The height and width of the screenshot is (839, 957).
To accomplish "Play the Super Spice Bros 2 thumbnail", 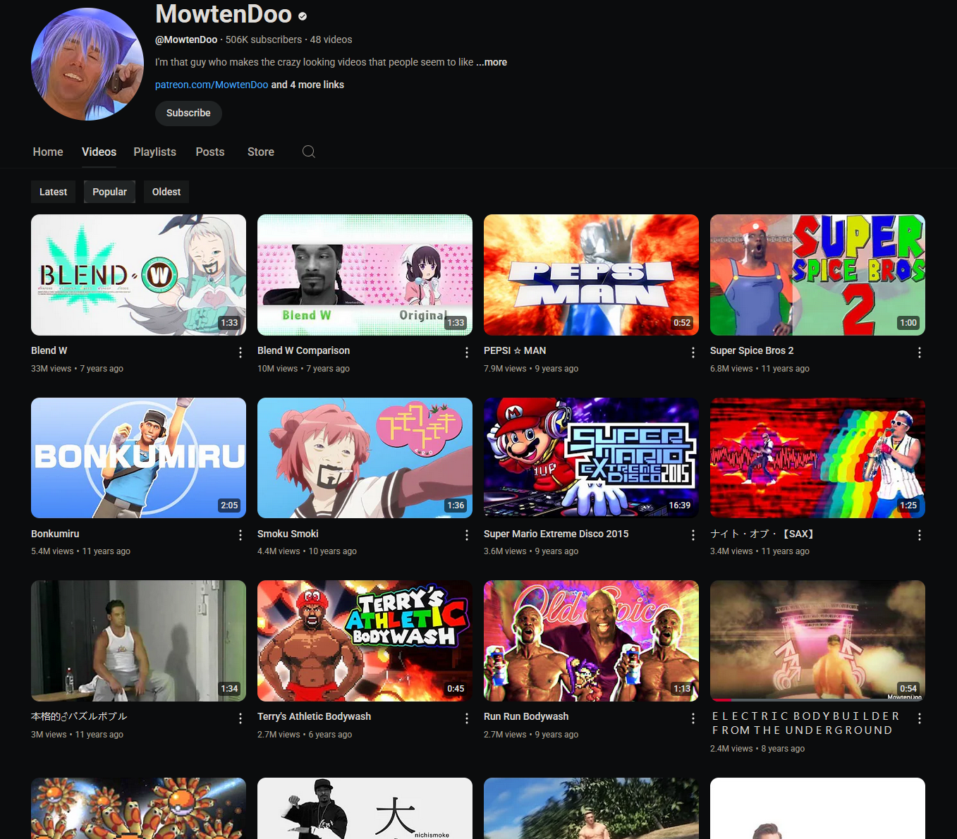I will pyautogui.click(x=817, y=275).
